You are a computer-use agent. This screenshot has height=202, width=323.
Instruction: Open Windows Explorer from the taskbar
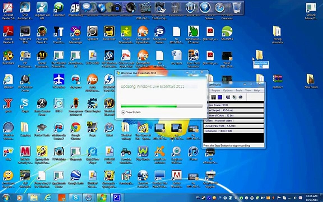[34, 198]
